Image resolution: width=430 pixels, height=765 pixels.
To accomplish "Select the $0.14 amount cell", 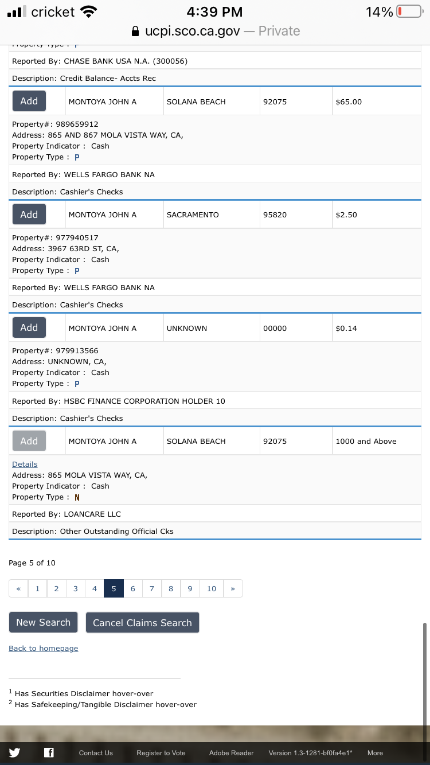I will [376, 328].
